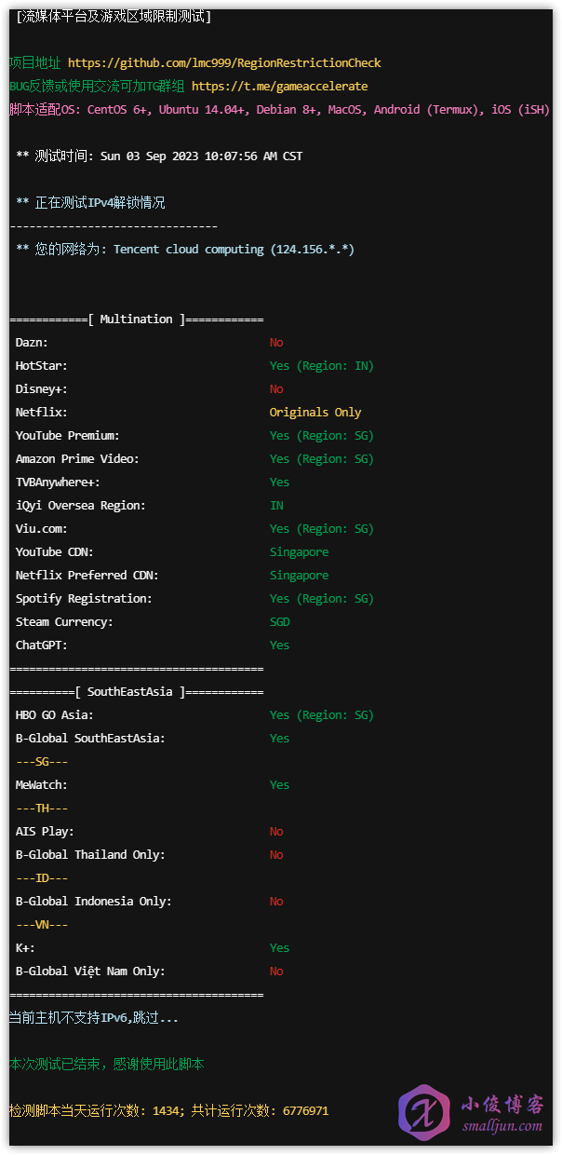Click the Netflix Originals Only result
This screenshot has width=562, height=1155.
click(315, 413)
